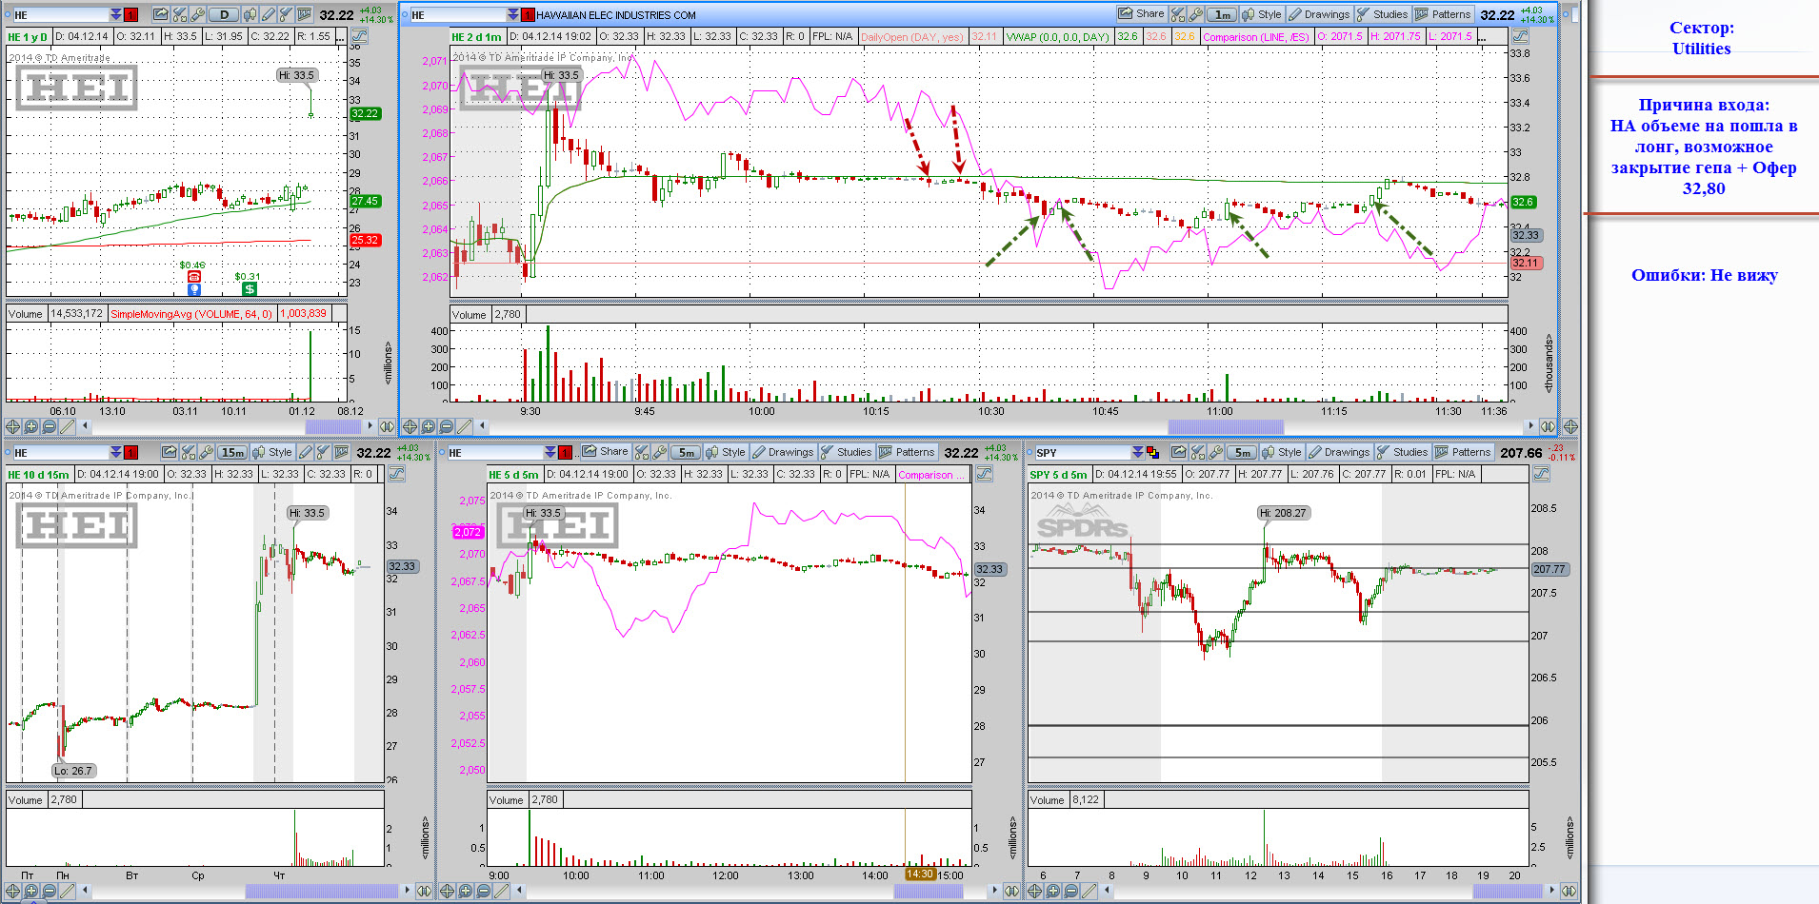Expand symbol dropdown arrow on 1m HE chart
The width and height of the screenshot is (1819, 904).
pos(513,14)
